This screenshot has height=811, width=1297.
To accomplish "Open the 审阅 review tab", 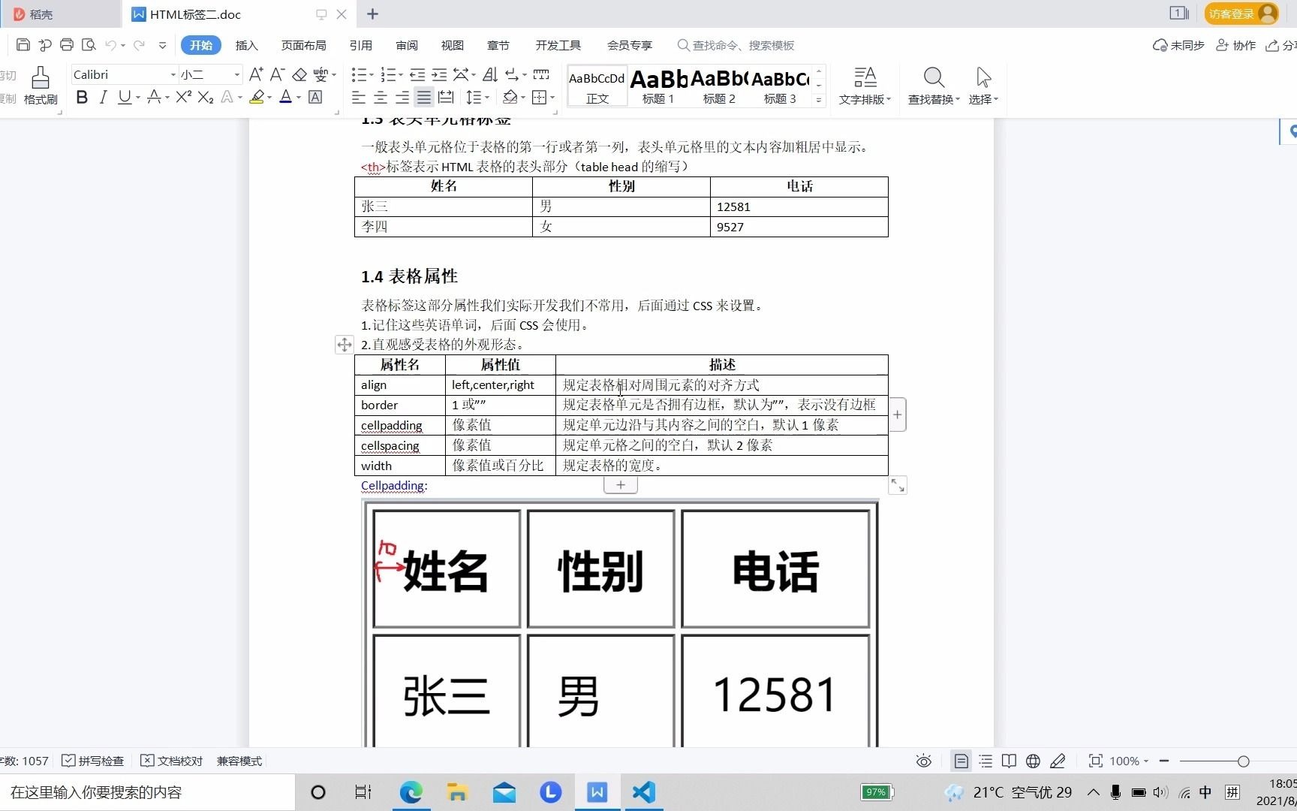I will tap(406, 45).
